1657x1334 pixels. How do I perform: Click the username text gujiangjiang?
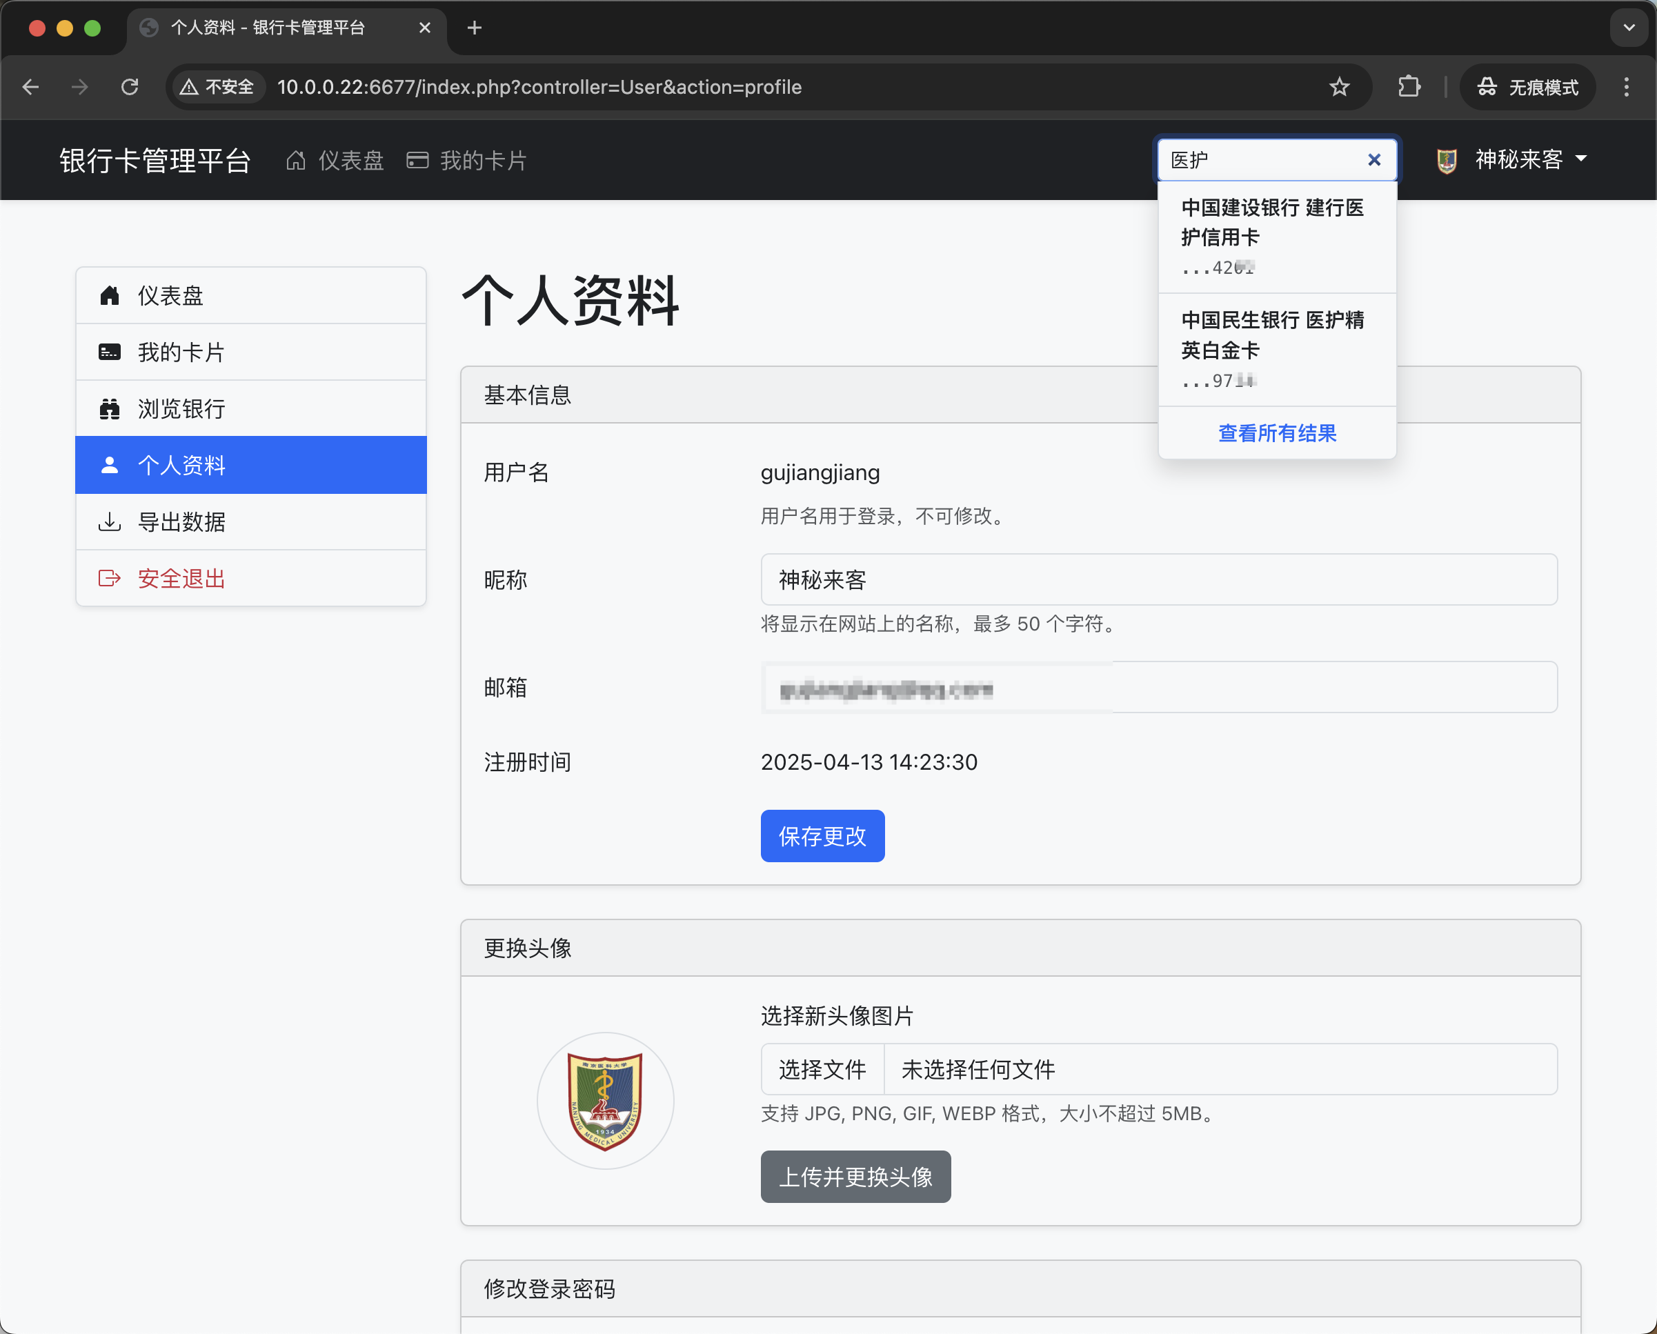(820, 472)
